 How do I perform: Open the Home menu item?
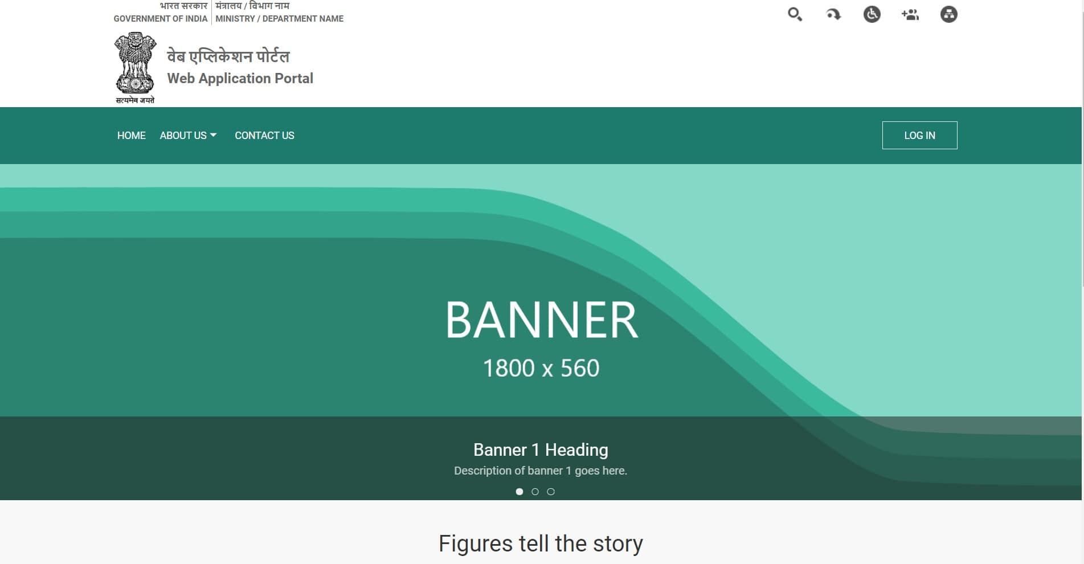131,136
